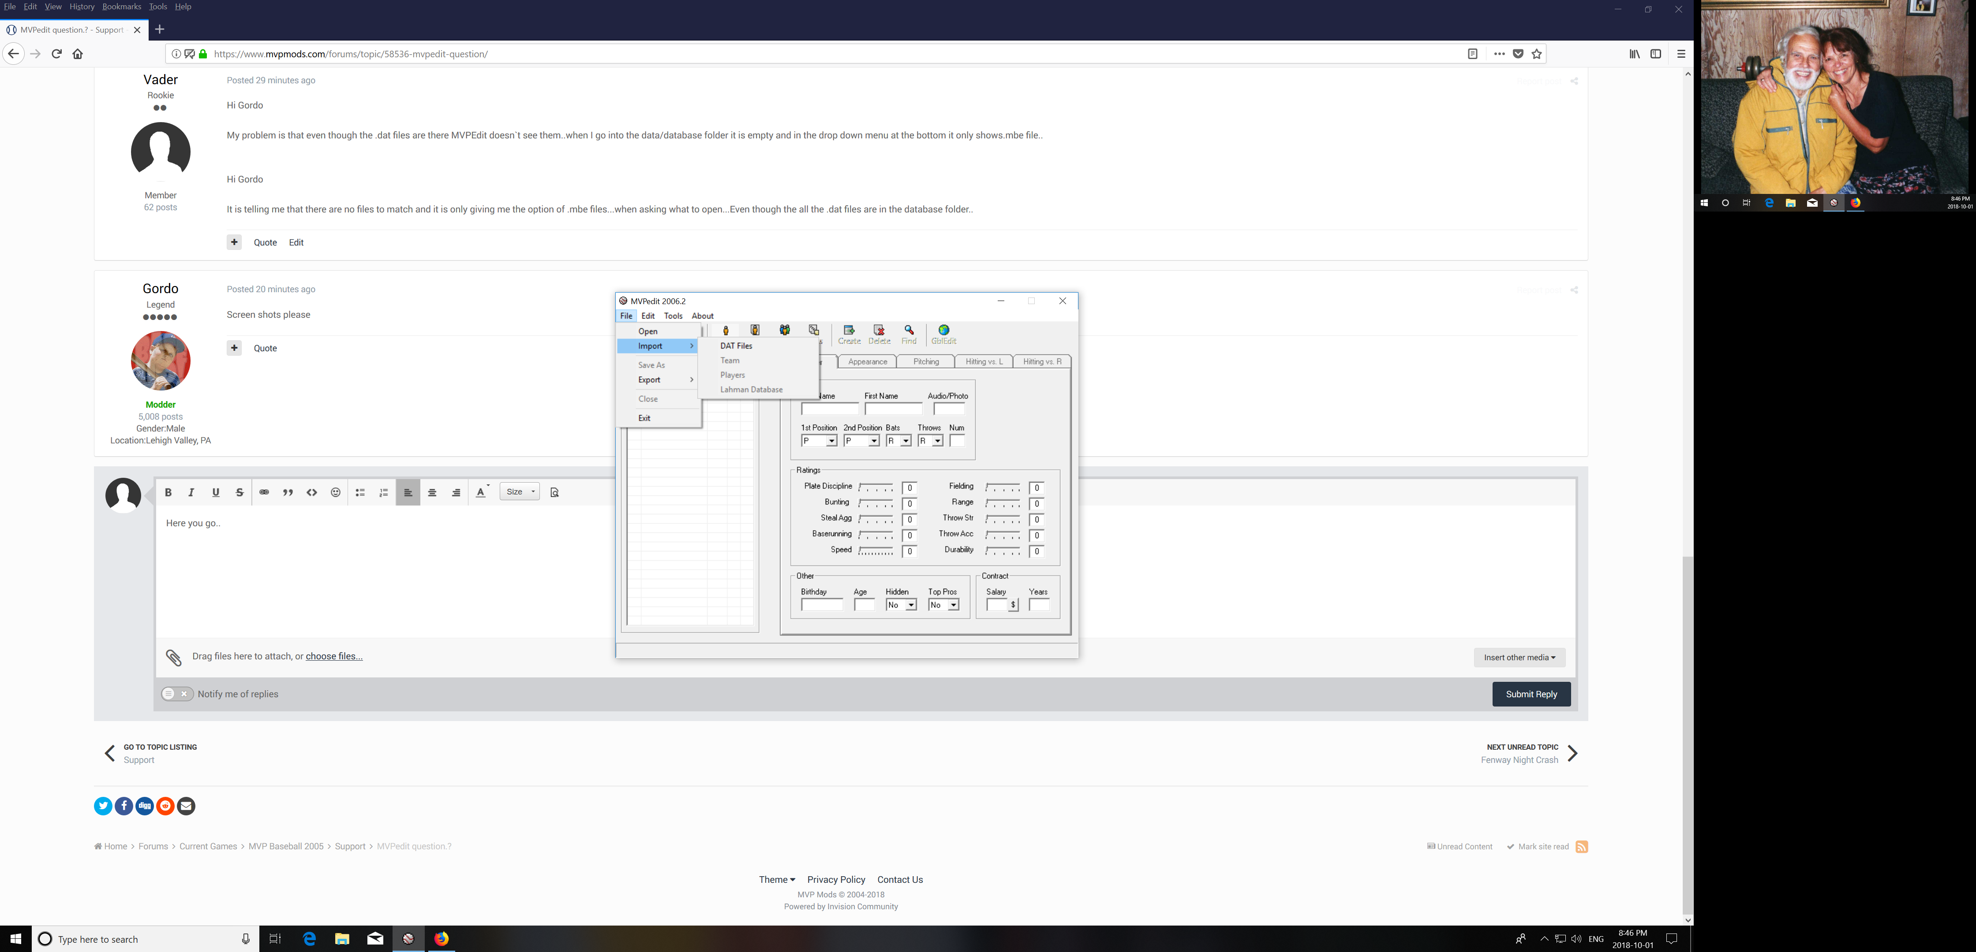The width and height of the screenshot is (1976, 952).
Task: Switch to the Pitching tab in MVPedit
Action: pos(926,362)
